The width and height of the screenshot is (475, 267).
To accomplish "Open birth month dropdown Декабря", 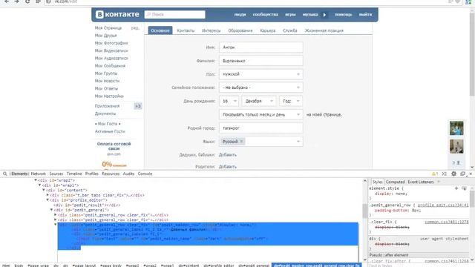I will (259, 101).
